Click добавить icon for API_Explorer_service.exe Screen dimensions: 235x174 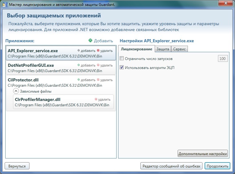[x=79, y=50]
